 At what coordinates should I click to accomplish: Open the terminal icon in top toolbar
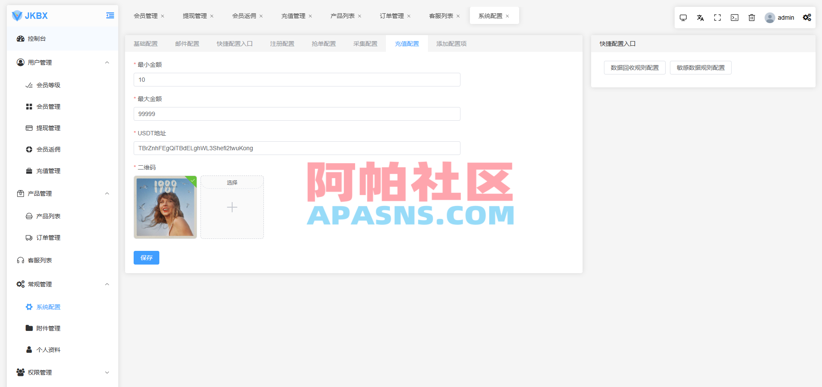pos(735,18)
